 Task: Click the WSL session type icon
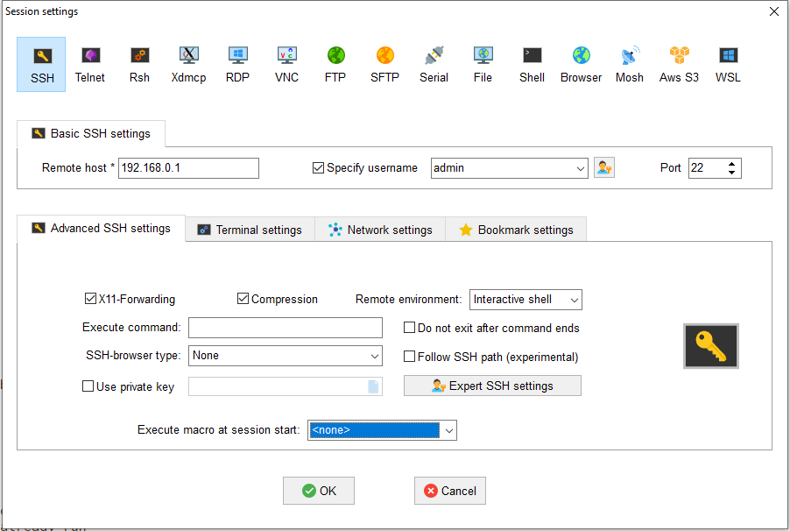(x=728, y=64)
